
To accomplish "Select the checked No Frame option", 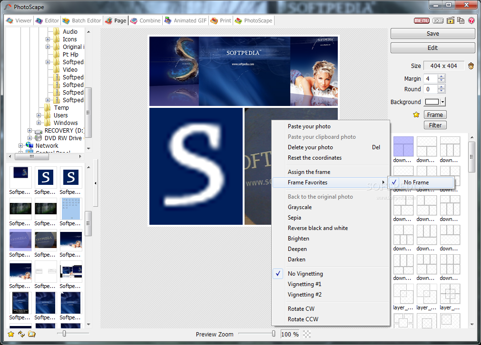I will (416, 182).
